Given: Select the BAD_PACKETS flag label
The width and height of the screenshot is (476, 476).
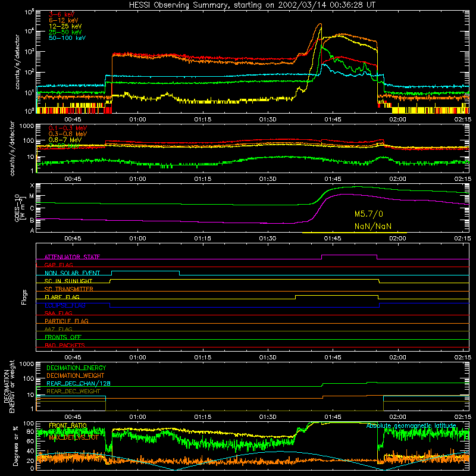Looking at the screenshot, I should point(65,345).
